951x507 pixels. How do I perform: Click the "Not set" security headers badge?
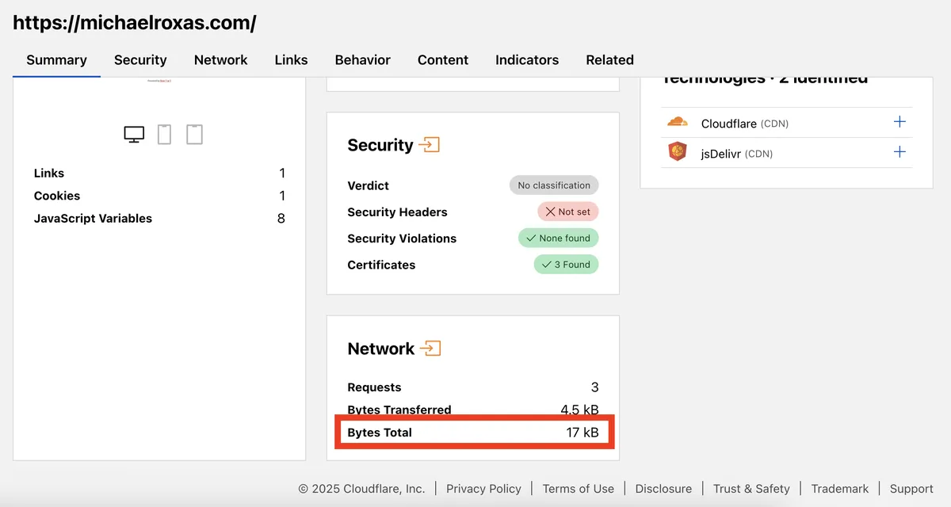tap(567, 212)
